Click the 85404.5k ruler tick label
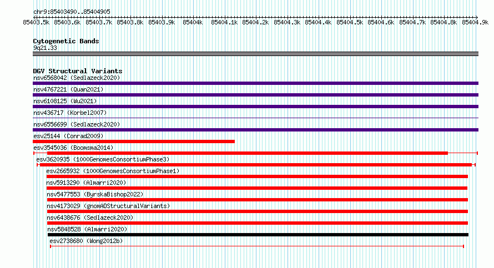This screenshot has height=268, width=494. pos(350,22)
